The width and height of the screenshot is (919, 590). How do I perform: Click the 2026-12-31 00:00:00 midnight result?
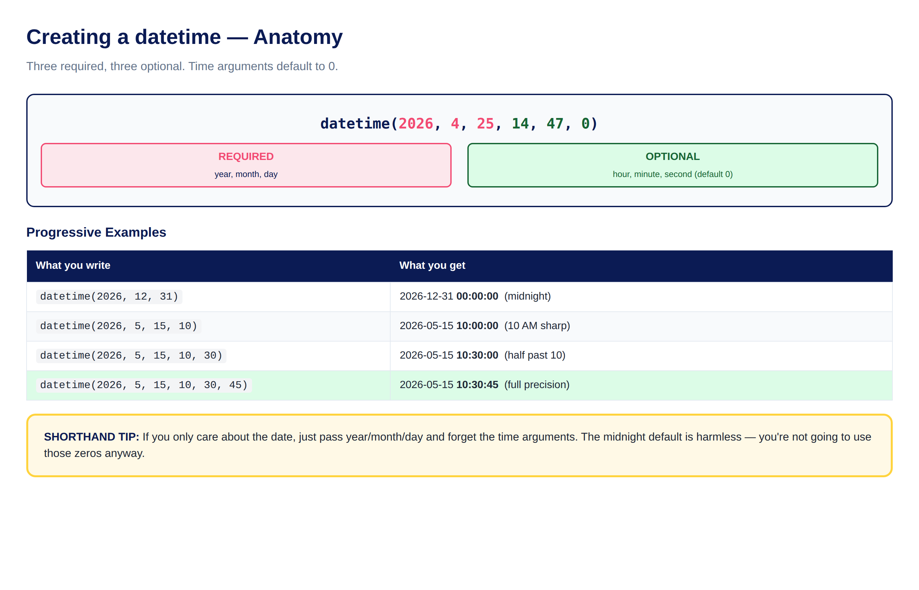(475, 296)
